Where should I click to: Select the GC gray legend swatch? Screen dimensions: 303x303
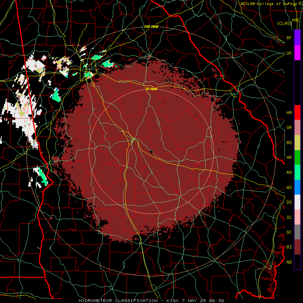297,232
